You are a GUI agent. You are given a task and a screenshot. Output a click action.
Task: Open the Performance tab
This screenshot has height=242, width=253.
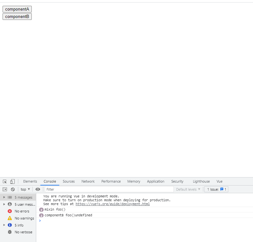pos(111,181)
